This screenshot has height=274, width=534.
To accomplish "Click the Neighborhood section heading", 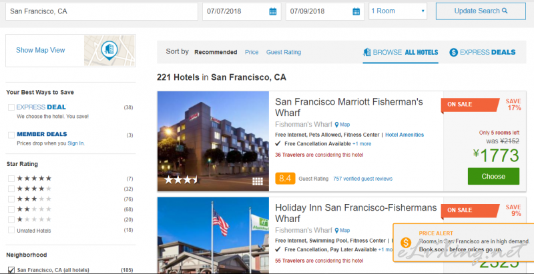I will tap(27, 255).
